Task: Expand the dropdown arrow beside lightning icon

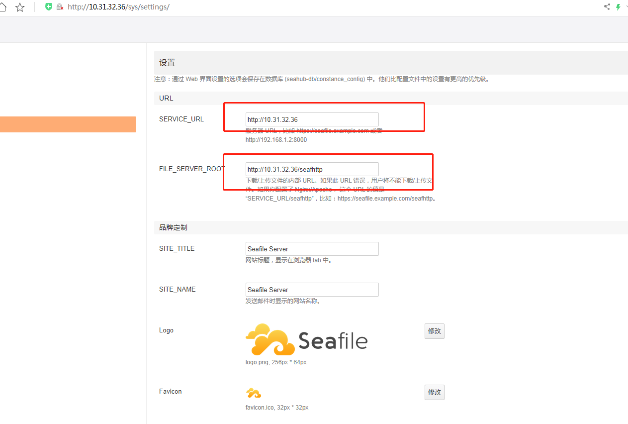Action: (x=626, y=7)
